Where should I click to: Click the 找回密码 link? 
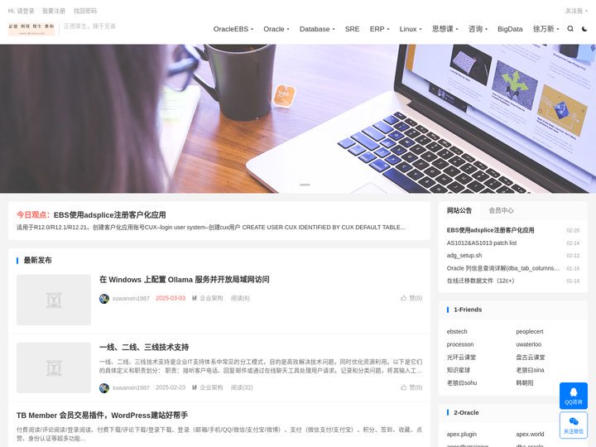[x=85, y=11]
